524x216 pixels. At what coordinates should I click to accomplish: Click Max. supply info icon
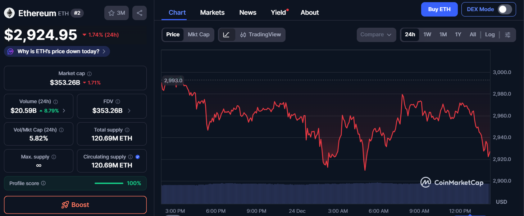(54, 157)
